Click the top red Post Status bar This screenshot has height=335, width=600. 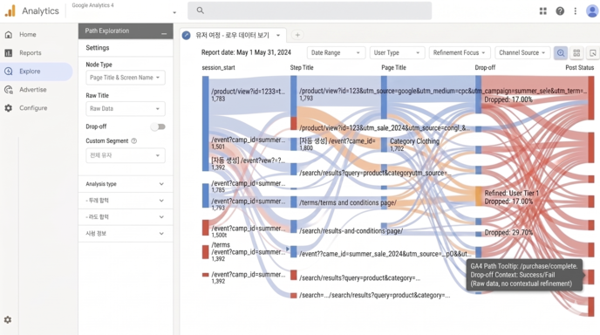591,98
